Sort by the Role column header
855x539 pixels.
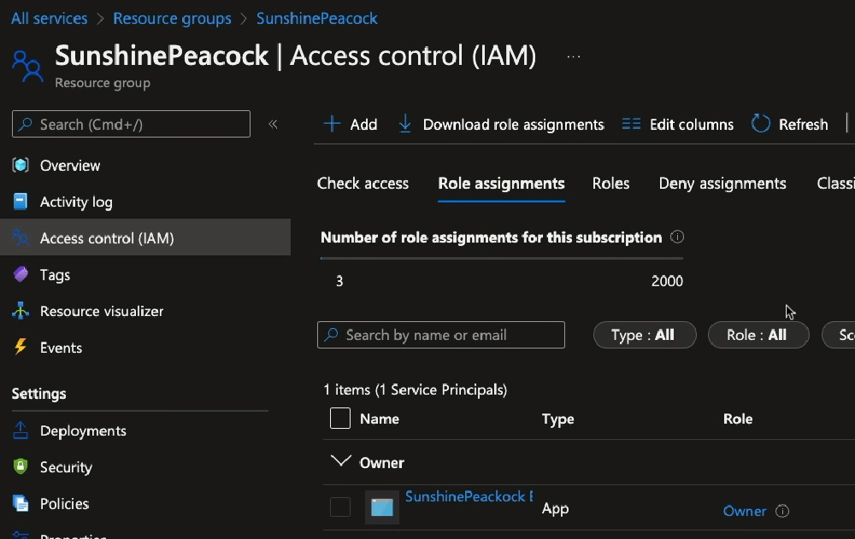[738, 419]
